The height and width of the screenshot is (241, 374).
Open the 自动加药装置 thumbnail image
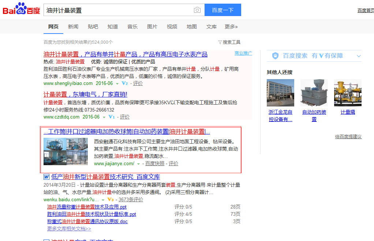coord(314,93)
